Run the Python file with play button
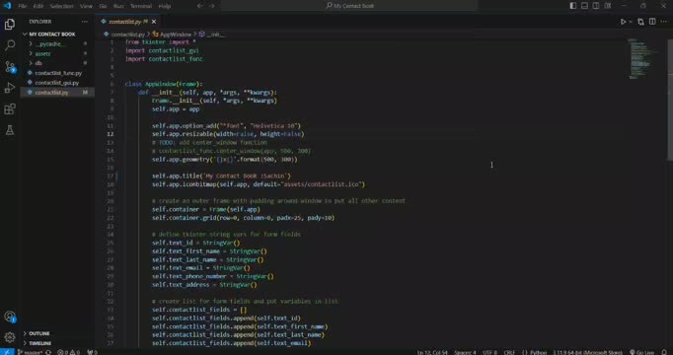 (624, 22)
